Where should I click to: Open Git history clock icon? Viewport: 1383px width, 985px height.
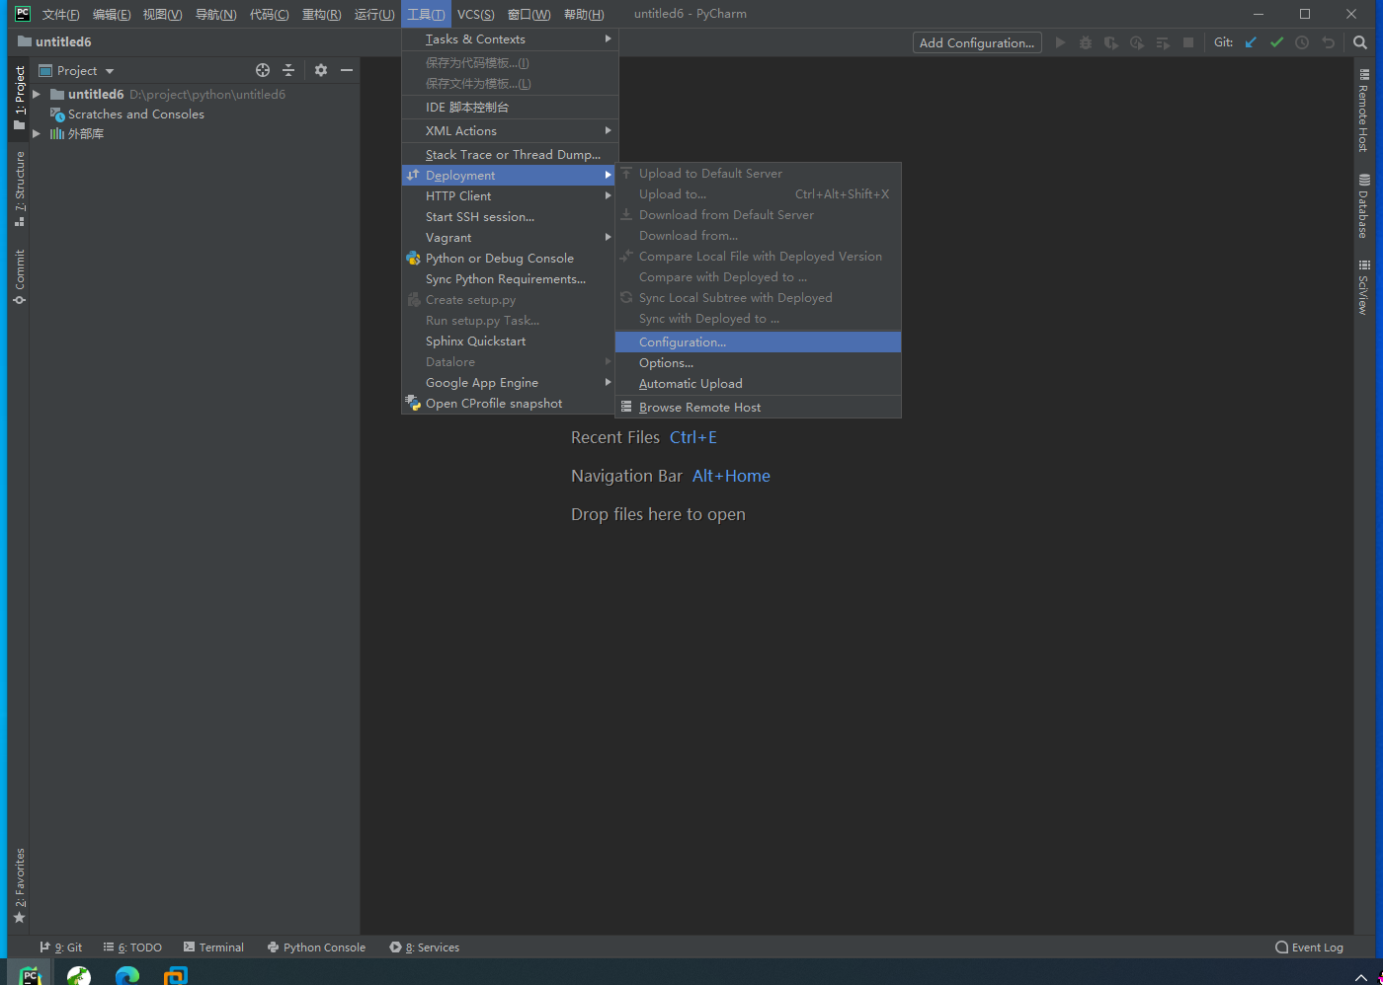point(1302,42)
